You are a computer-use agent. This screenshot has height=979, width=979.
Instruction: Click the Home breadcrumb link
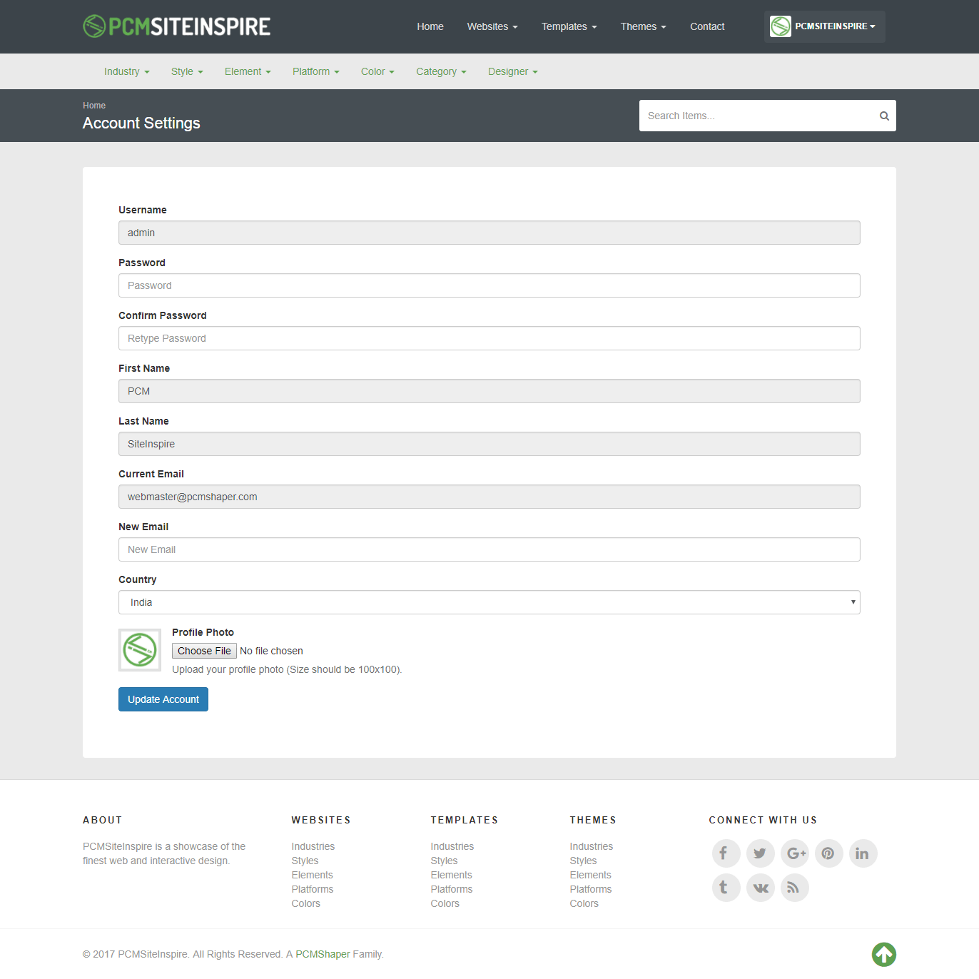click(x=94, y=106)
